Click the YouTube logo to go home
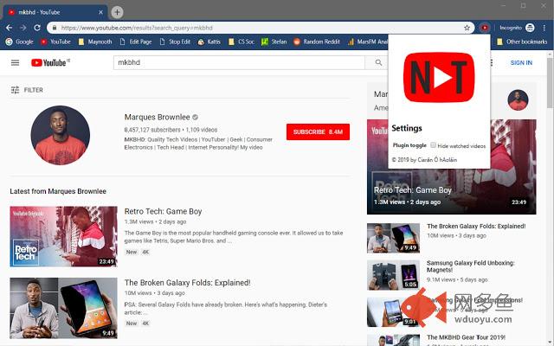The image size is (554, 346). pyautogui.click(x=50, y=63)
